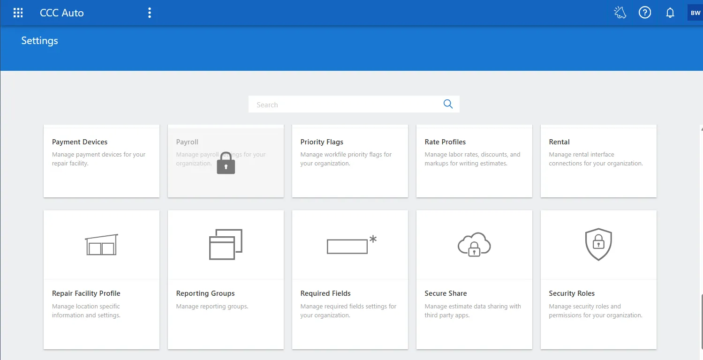Click the Reporting Groups windows icon
The height and width of the screenshot is (360, 703).
click(226, 244)
